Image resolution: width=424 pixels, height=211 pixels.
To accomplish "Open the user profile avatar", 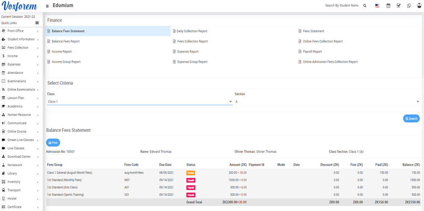I will click(x=419, y=5).
